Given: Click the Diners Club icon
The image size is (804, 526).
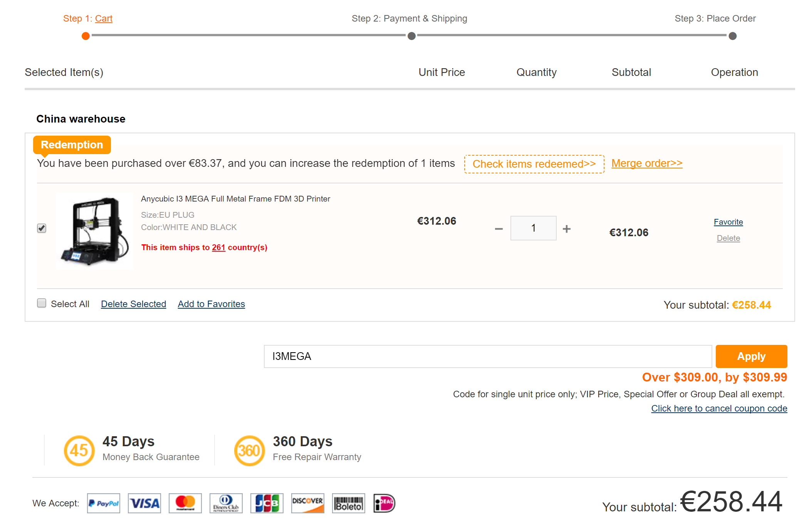Looking at the screenshot, I should [x=226, y=503].
